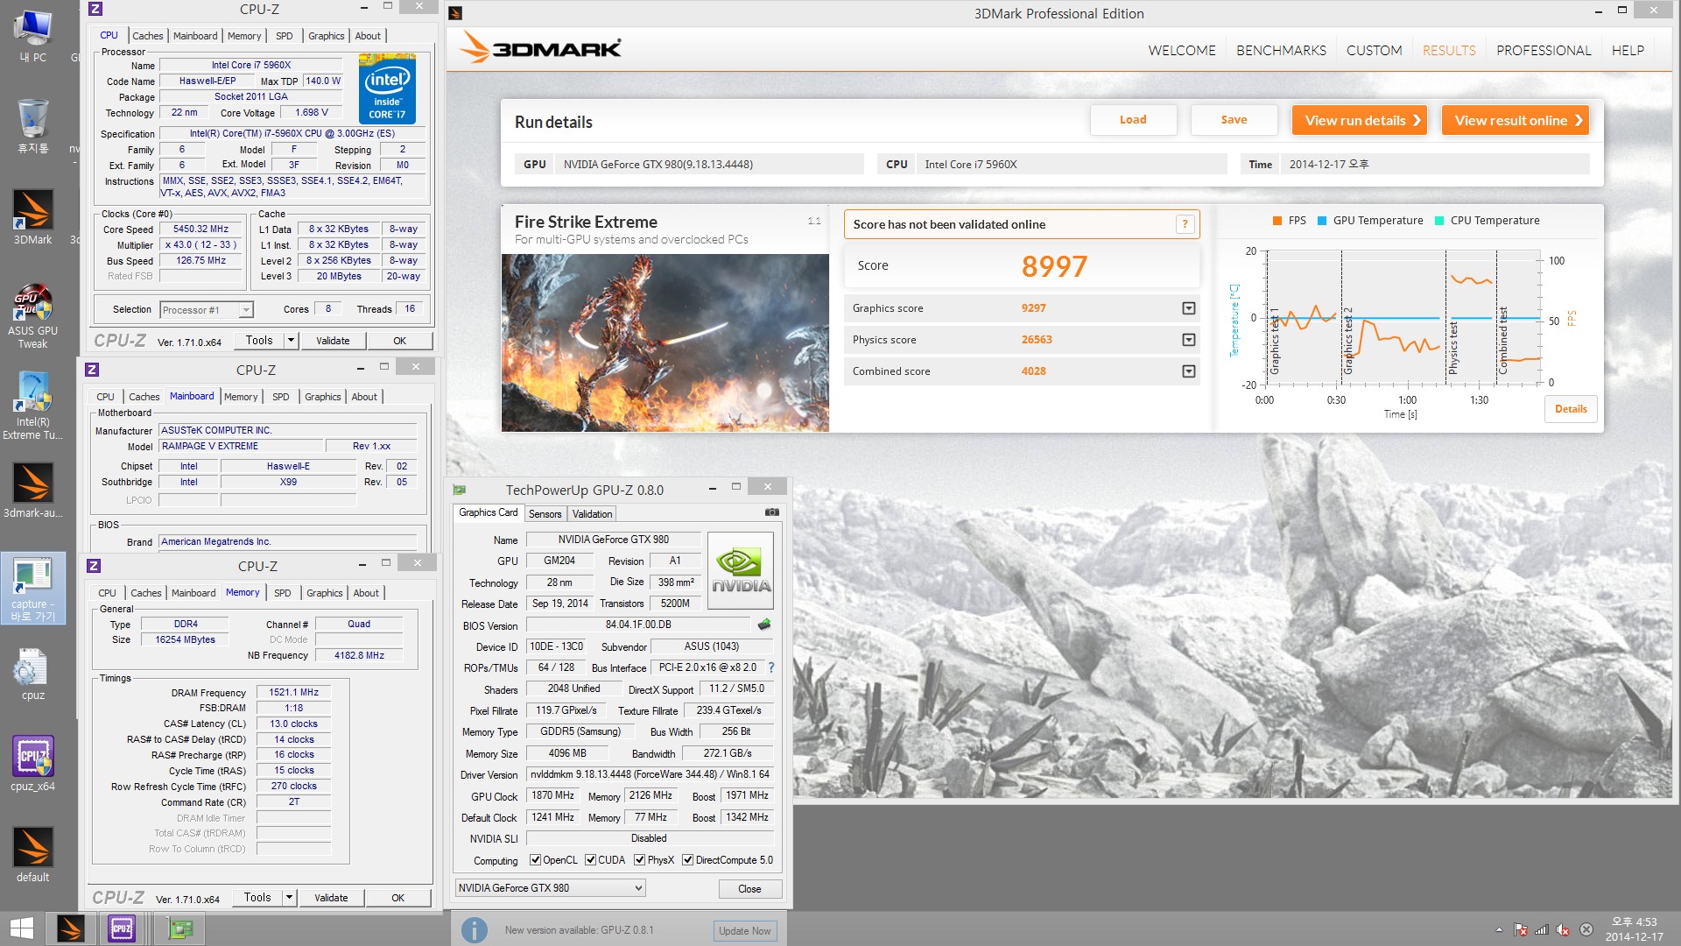Open the Processor #1 selection dropdown
This screenshot has height=946, width=1681.
click(x=246, y=310)
